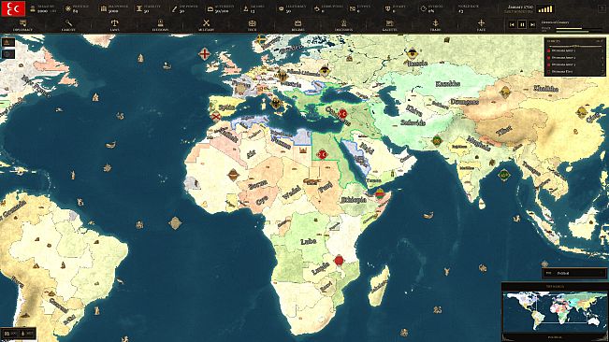
Task: Collapse the Forces panel header
Action: point(574,41)
